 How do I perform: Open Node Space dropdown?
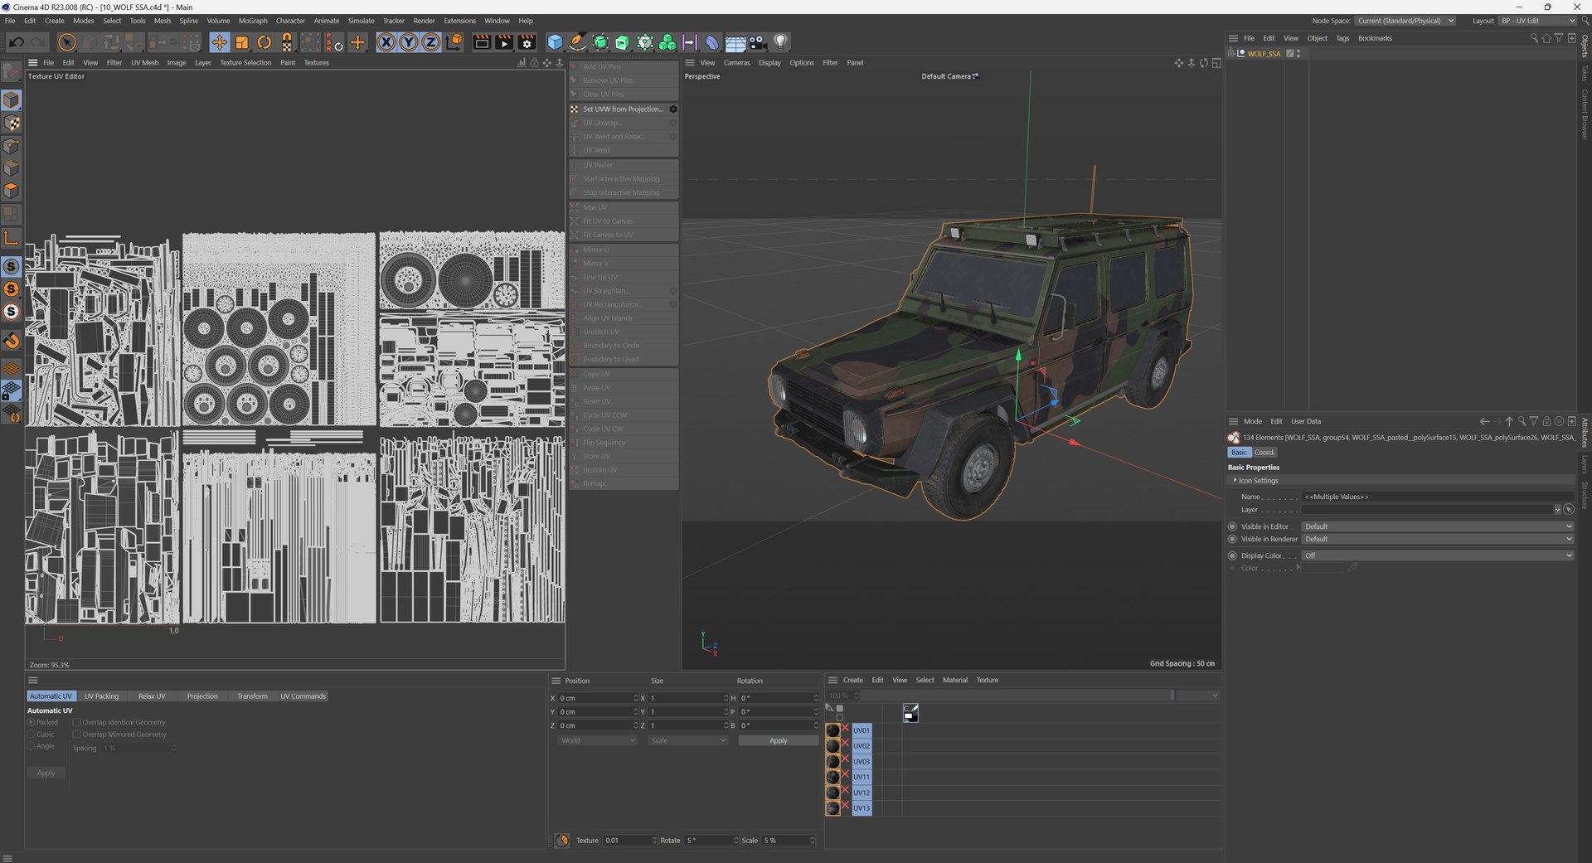point(1405,21)
